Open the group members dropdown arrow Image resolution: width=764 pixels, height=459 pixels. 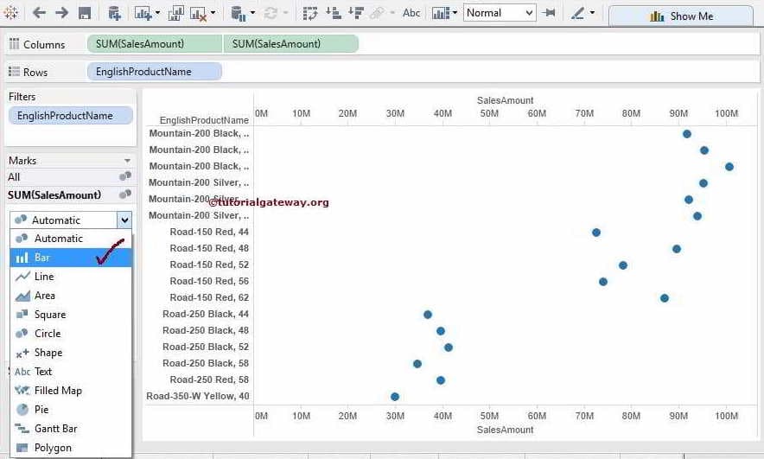click(x=392, y=13)
